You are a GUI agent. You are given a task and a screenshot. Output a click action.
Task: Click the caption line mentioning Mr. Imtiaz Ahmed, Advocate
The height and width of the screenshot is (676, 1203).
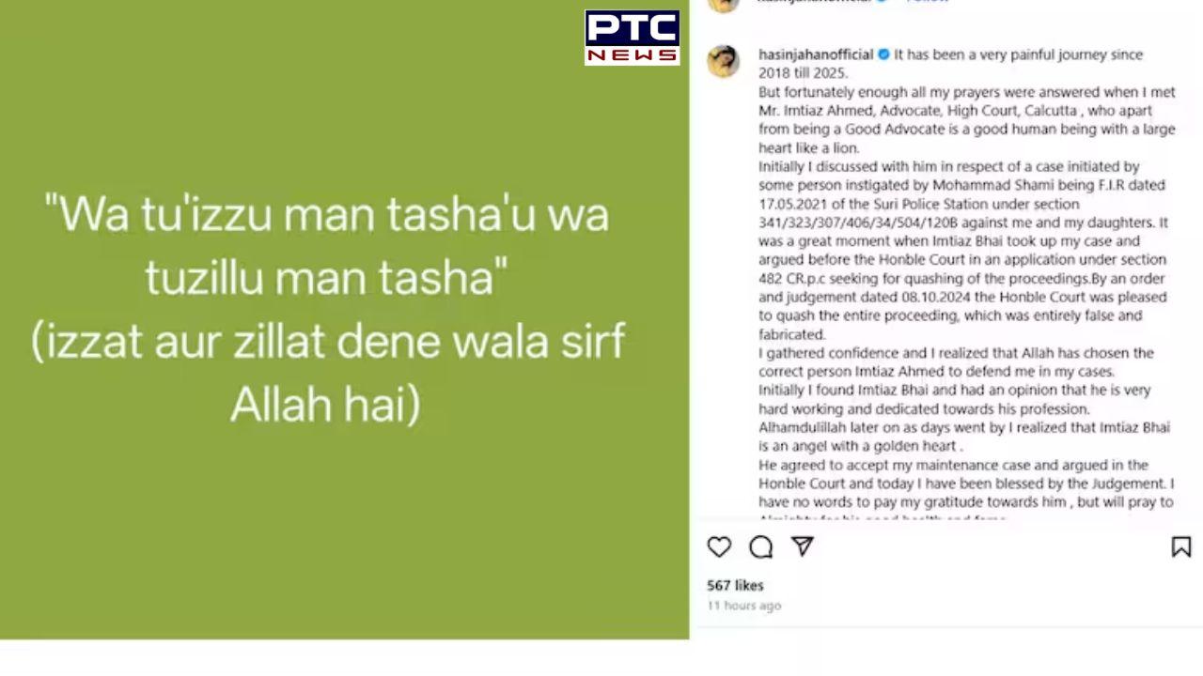point(967,111)
